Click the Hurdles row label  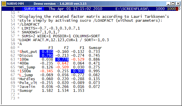coord(27,79)
